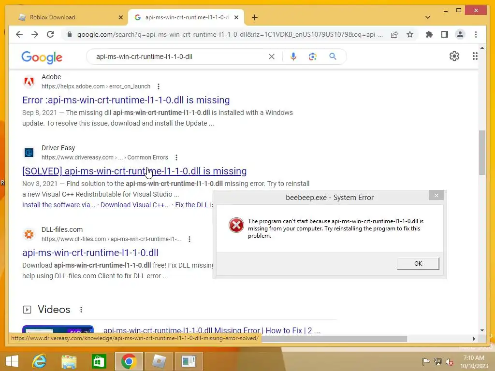Open Chrome's side panel

445,34
